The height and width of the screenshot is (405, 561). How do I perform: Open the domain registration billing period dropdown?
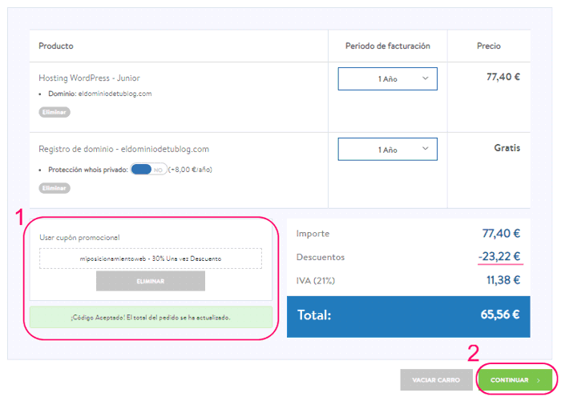387,150
